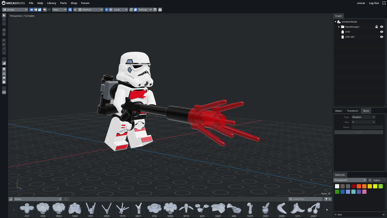This screenshot has height=218, width=387.
Task: Switch to the Transform tab
Action: (353, 111)
